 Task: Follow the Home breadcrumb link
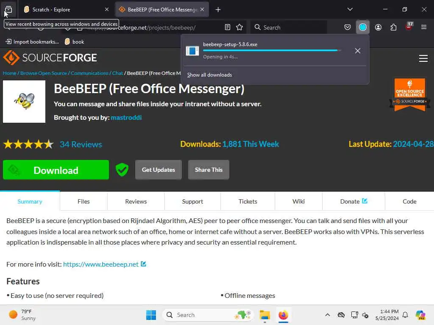[10, 73]
